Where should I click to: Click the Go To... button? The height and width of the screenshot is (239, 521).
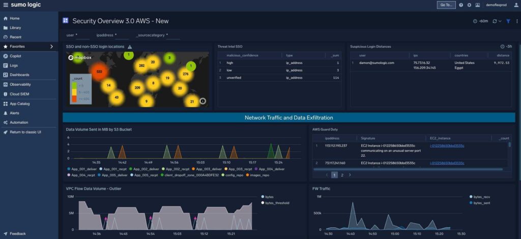coord(446,5)
